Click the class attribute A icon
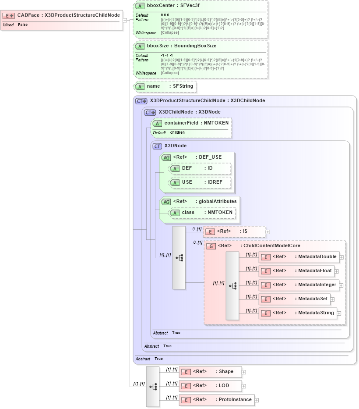Viewport: 359px width, 409px height. click(x=175, y=213)
